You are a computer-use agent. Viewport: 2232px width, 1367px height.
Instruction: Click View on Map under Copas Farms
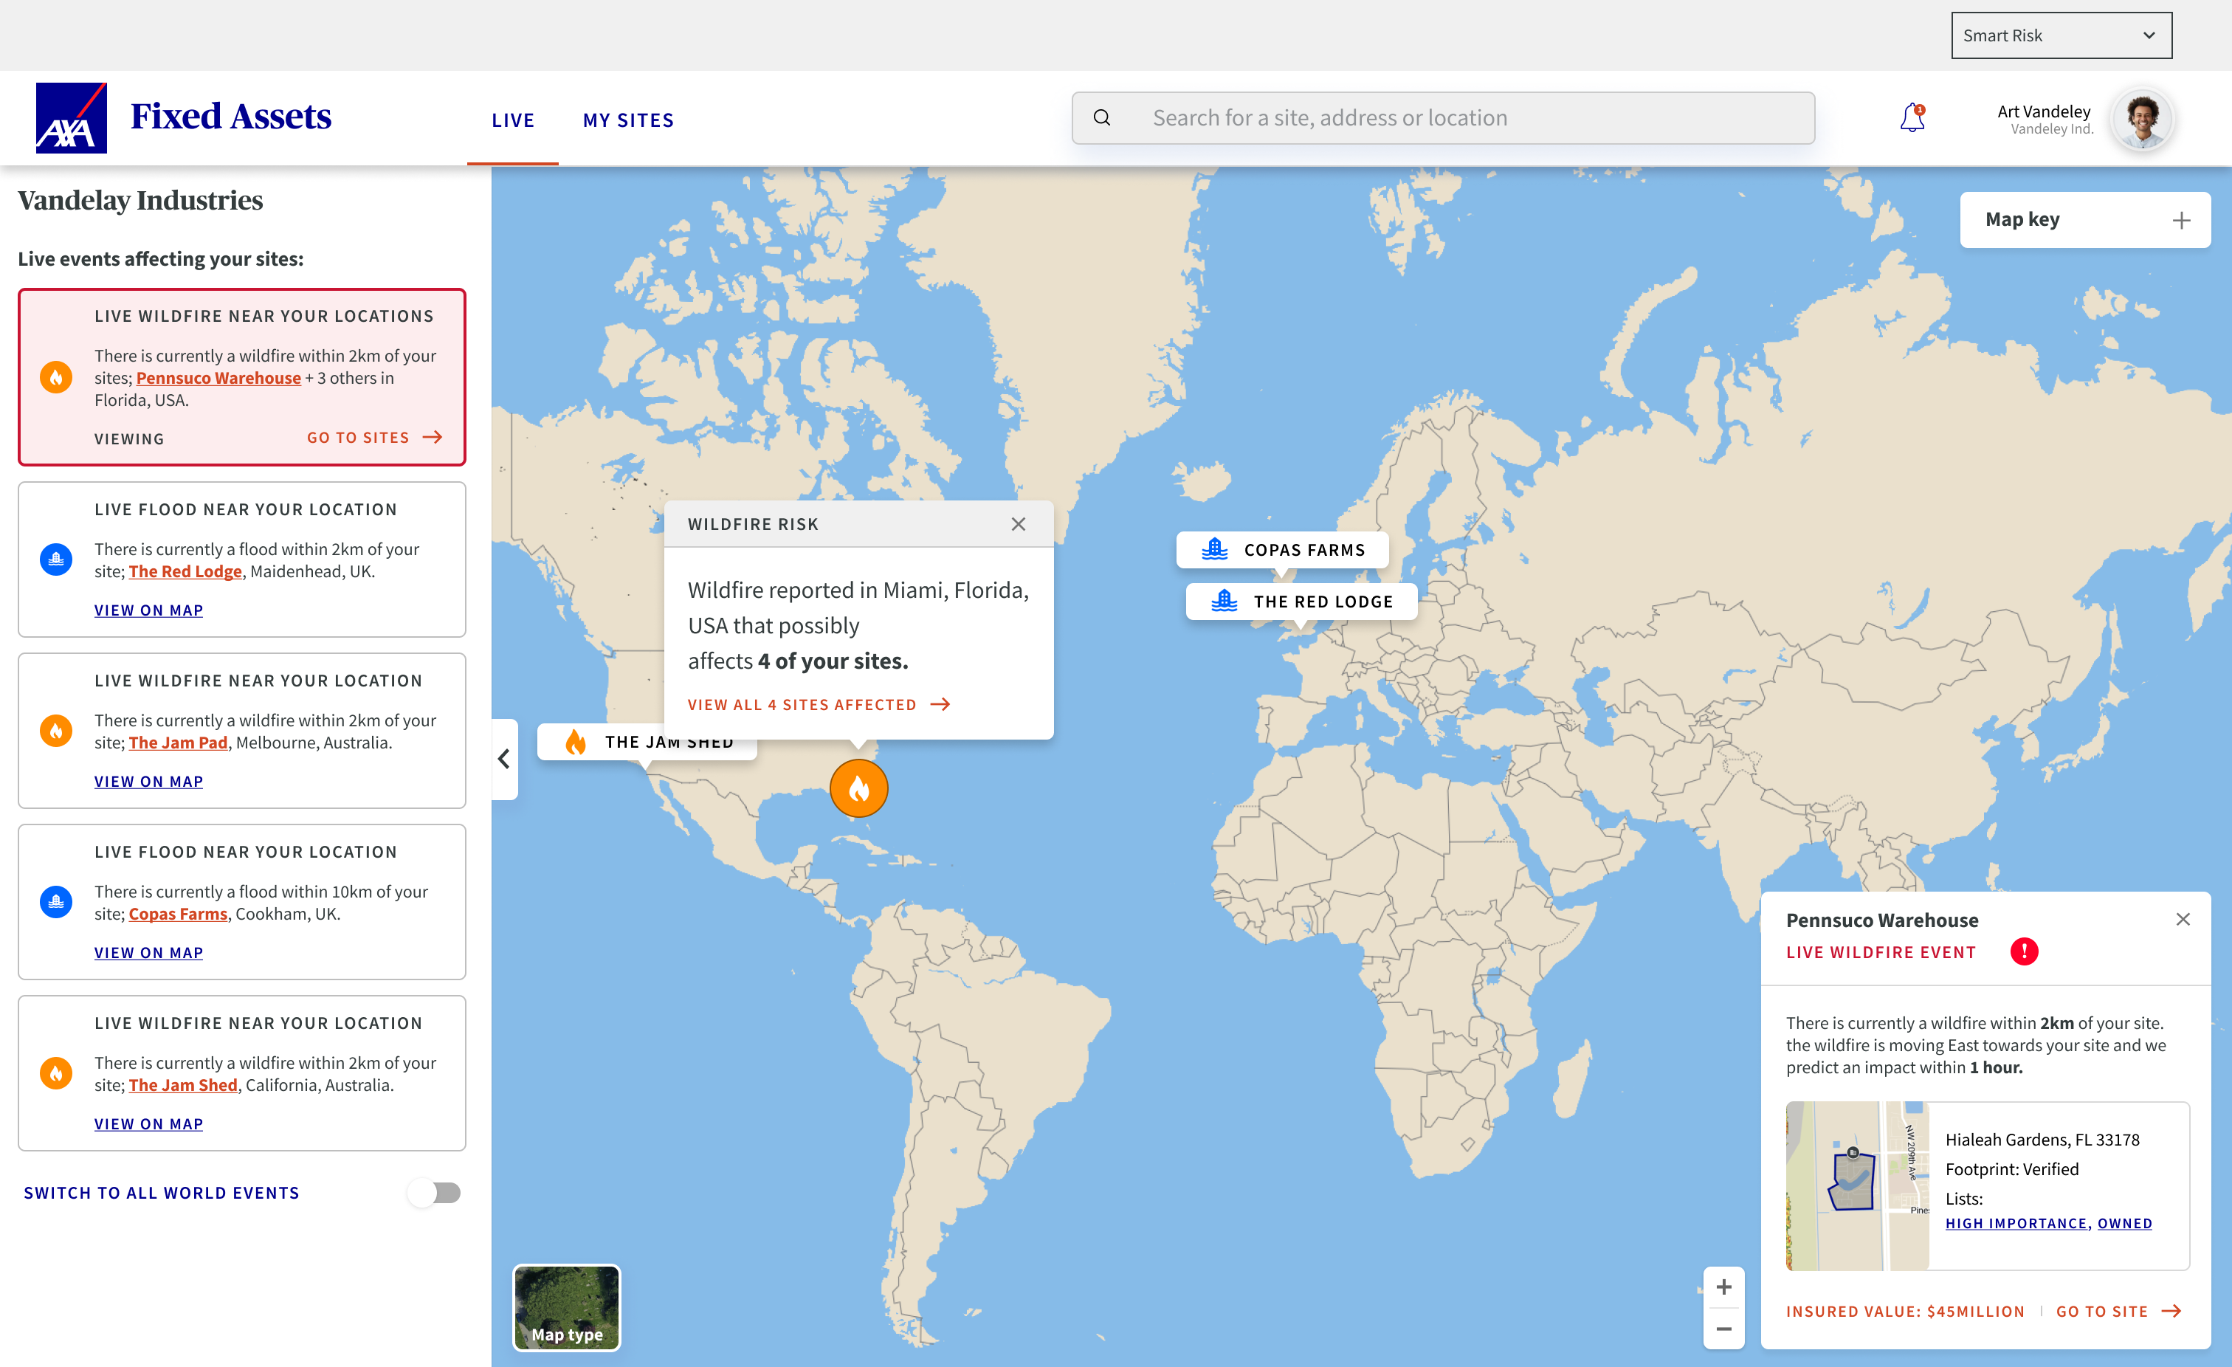[x=148, y=953]
